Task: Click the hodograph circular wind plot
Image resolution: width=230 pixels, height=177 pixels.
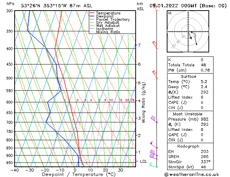Action: [189, 32]
